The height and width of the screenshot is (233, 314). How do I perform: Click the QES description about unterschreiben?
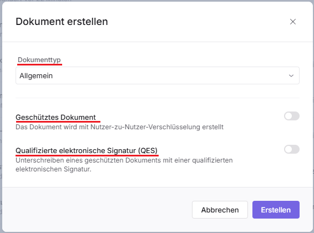click(x=124, y=165)
